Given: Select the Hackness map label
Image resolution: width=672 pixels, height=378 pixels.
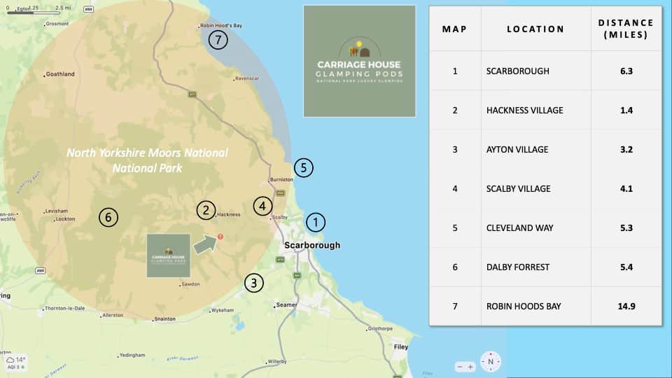Looking at the screenshot, I should coord(228,214).
